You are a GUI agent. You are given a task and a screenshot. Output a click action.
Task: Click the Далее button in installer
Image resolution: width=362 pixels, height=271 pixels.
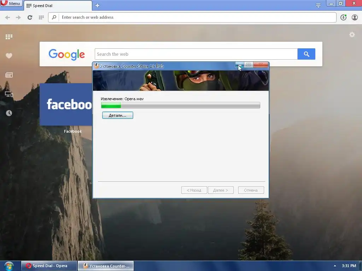coord(221,190)
